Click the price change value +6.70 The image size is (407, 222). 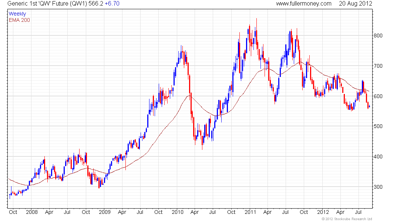pos(112,4)
